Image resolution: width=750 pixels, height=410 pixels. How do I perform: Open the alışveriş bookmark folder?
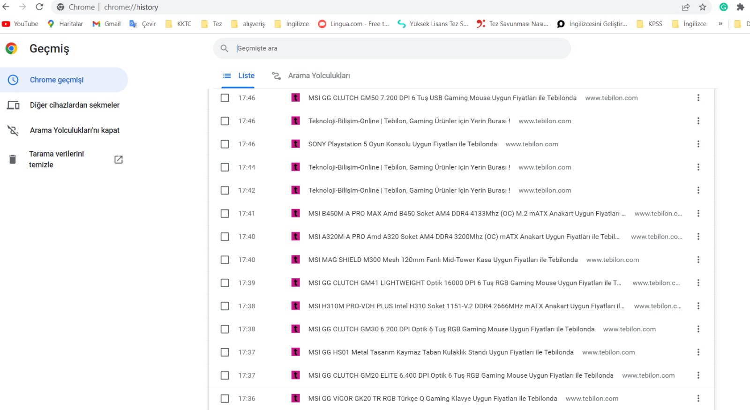(x=248, y=24)
